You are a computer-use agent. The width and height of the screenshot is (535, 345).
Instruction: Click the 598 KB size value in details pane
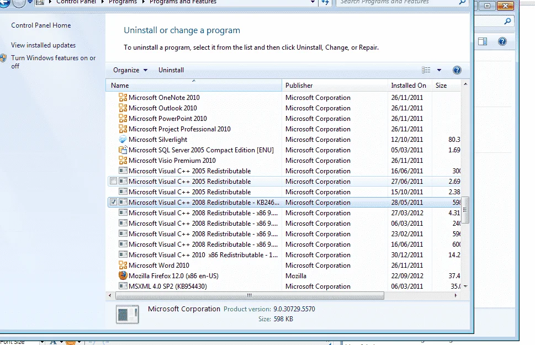(x=283, y=319)
